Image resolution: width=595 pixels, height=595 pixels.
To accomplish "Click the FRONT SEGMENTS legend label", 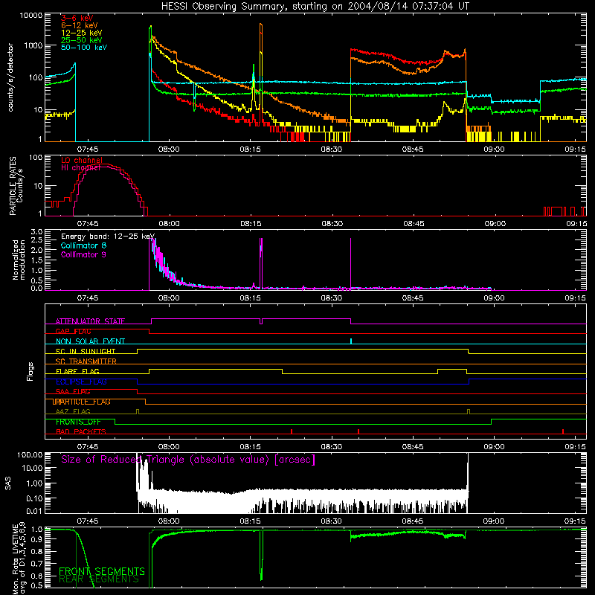I will [x=102, y=571].
